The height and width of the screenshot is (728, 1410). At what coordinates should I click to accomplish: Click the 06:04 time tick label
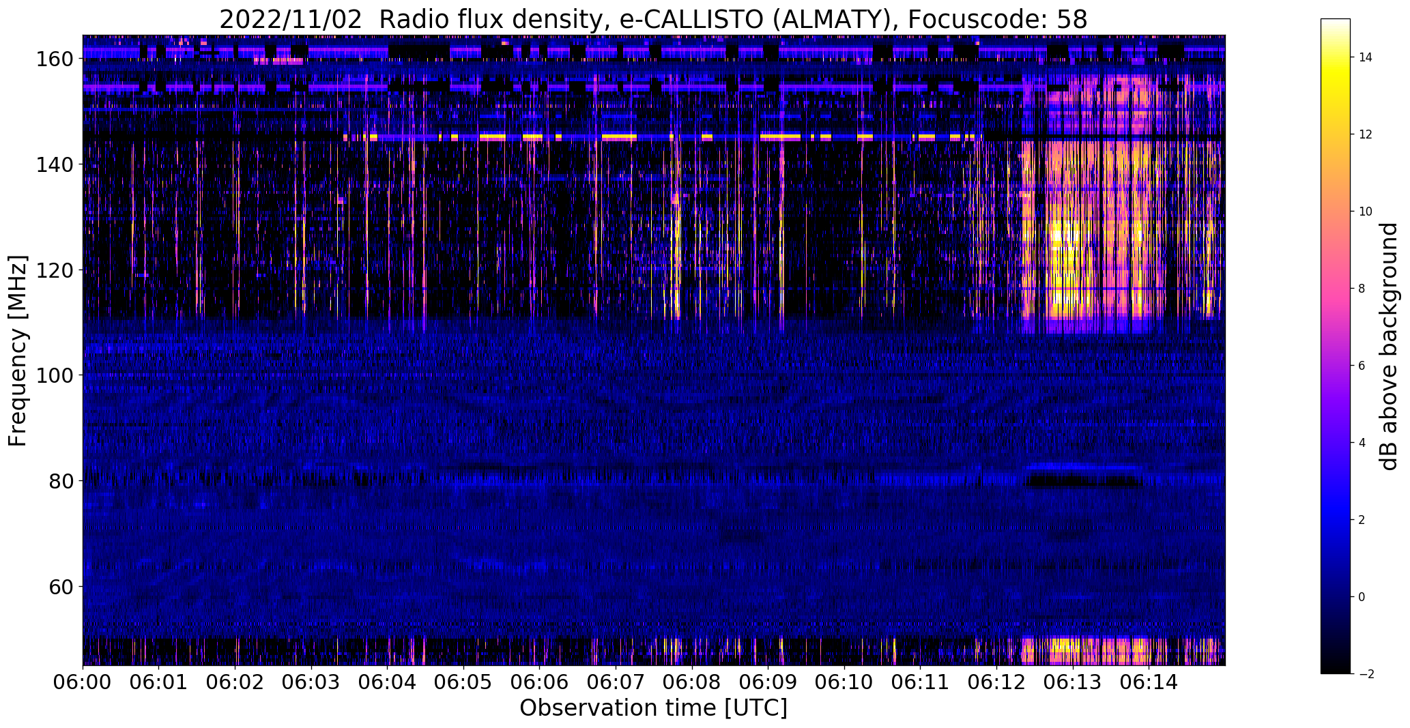click(x=388, y=682)
